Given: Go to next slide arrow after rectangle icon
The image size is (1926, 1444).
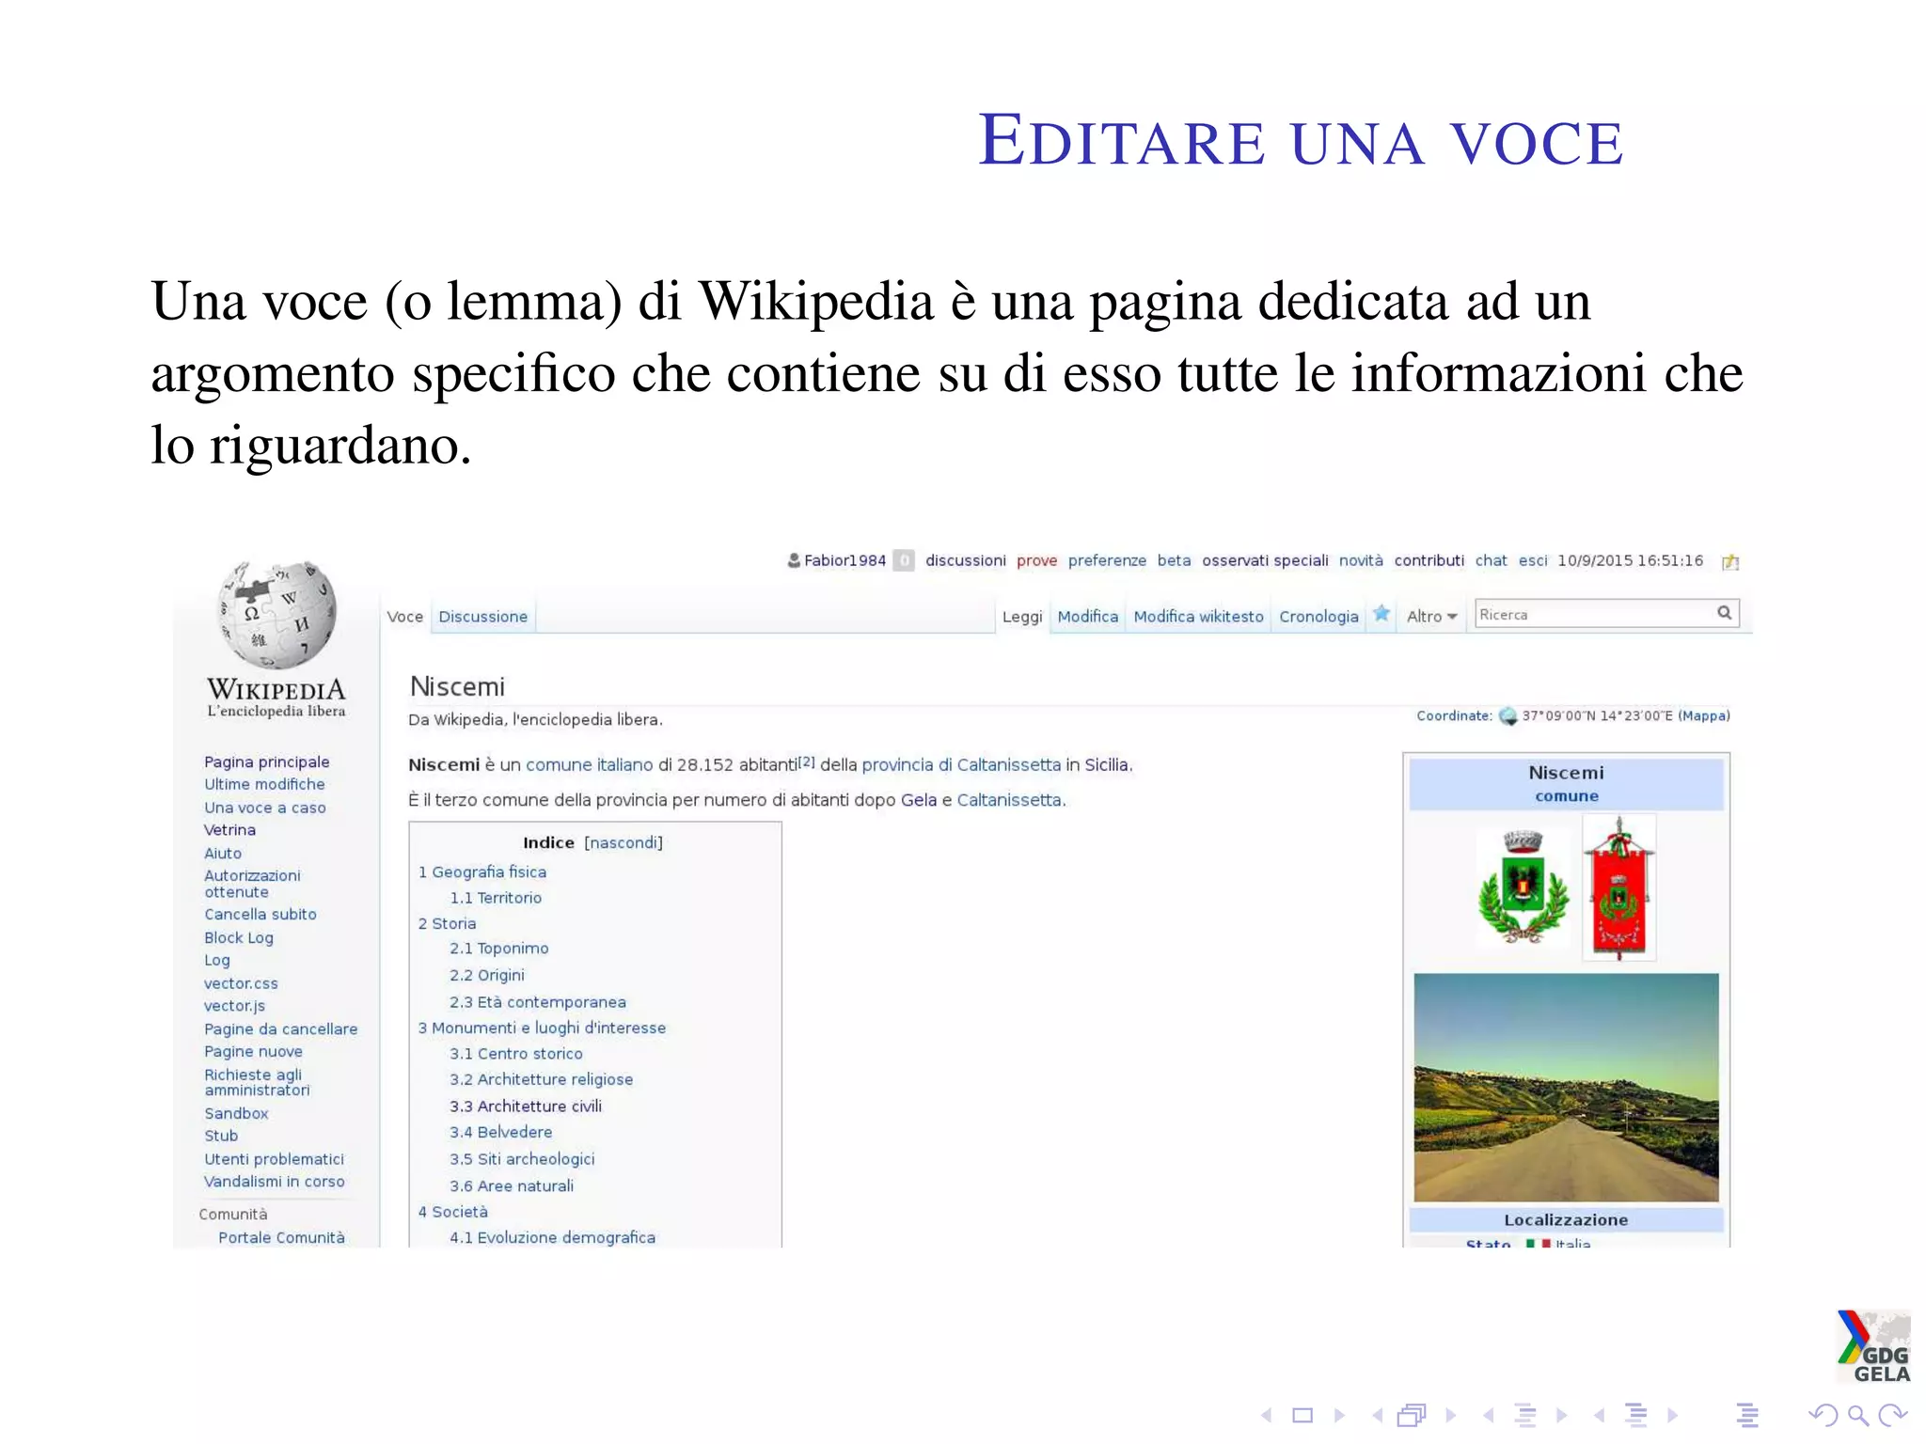Looking at the screenshot, I should [x=1339, y=1415].
